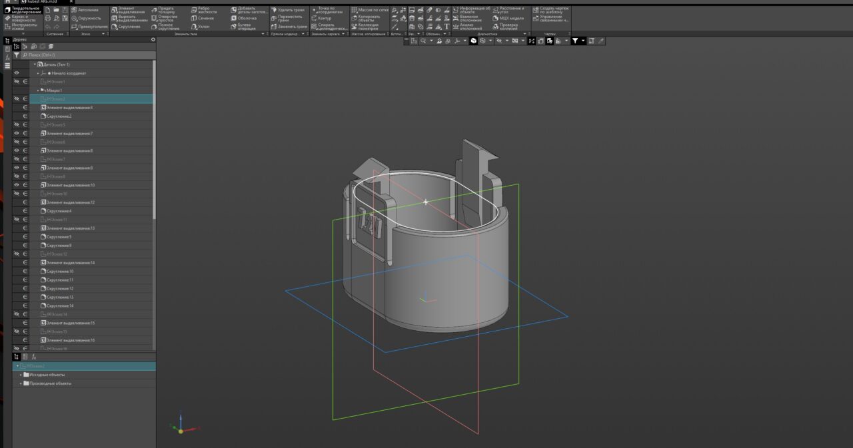Expand Производные объекты folder
The height and width of the screenshot is (448, 853).
tap(21, 383)
